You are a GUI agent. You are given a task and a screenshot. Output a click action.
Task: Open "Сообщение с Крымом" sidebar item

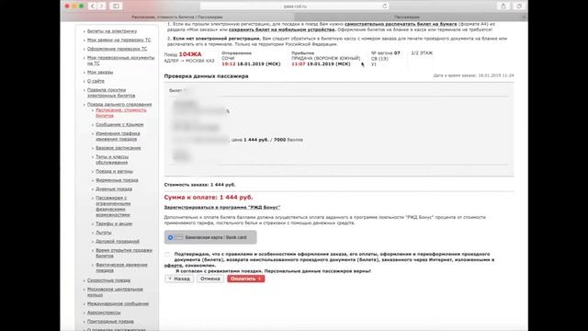point(119,125)
